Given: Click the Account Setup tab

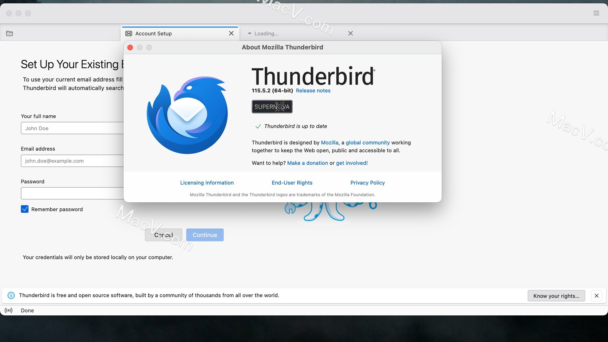Looking at the screenshot, I should pyautogui.click(x=176, y=33).
